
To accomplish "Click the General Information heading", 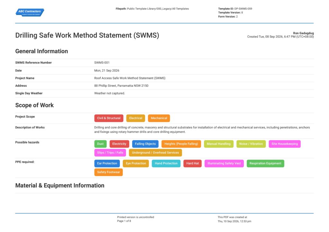I will coord(41,51).
